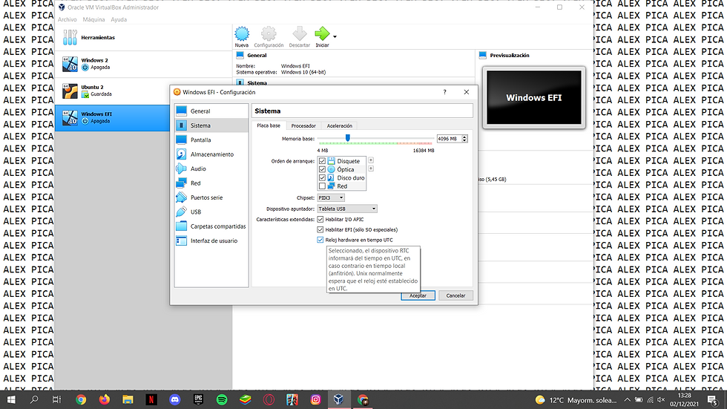Go to Almacenamiento storage settings
The width and height of the screenshot is (727, 409).
211,154
